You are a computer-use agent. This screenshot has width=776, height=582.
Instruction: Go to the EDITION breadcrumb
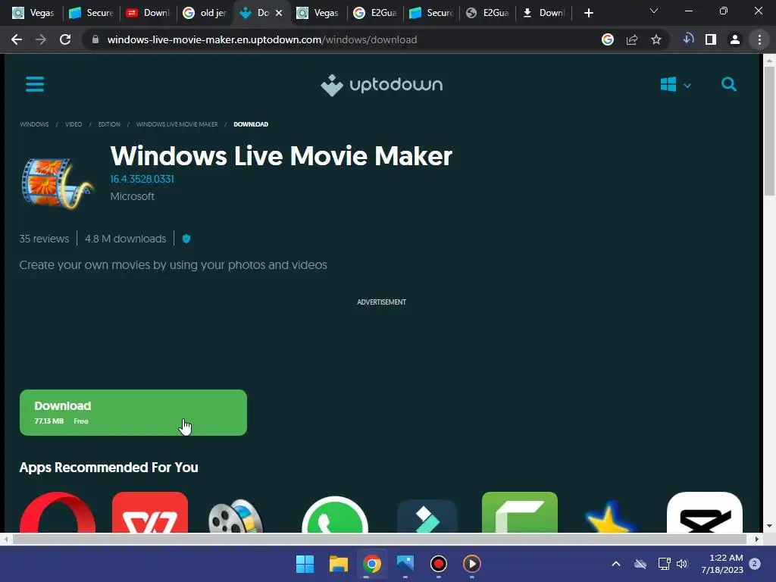tap(109, 124)
